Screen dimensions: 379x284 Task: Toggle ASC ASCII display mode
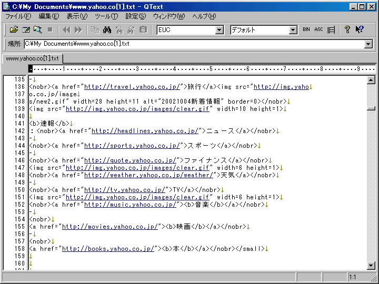point(318,29)
